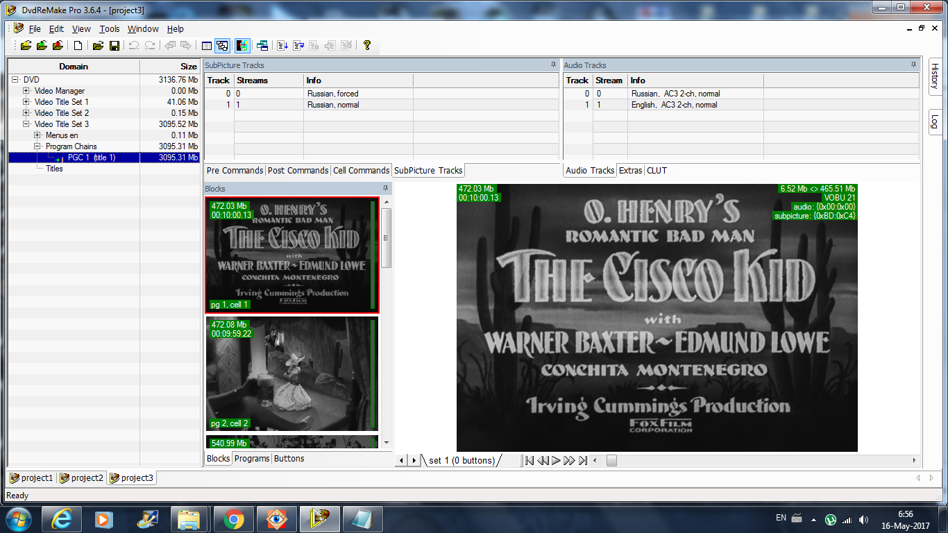Open help with yellow question mark icon

(367, 46)
